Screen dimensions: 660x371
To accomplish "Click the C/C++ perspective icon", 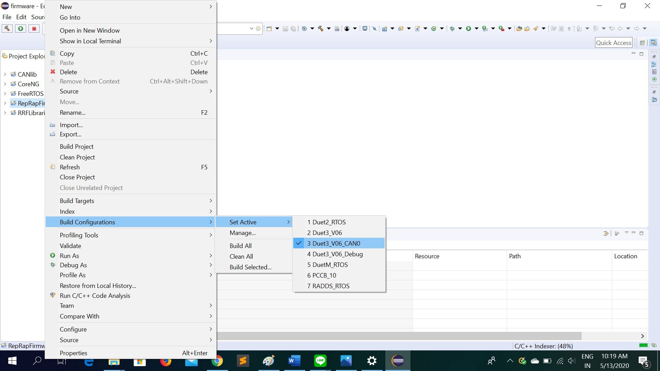I will 653,43.
